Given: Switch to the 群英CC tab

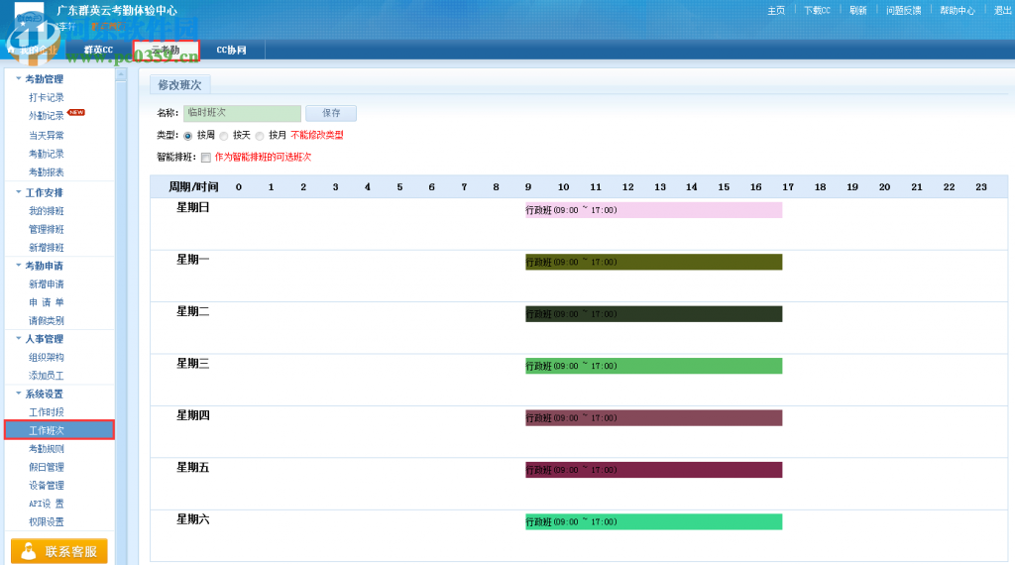Looking at the screenshot, I should click(x=98, y=50).
